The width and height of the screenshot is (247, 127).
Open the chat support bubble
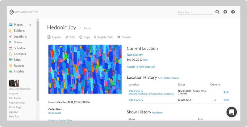[232, 112]
